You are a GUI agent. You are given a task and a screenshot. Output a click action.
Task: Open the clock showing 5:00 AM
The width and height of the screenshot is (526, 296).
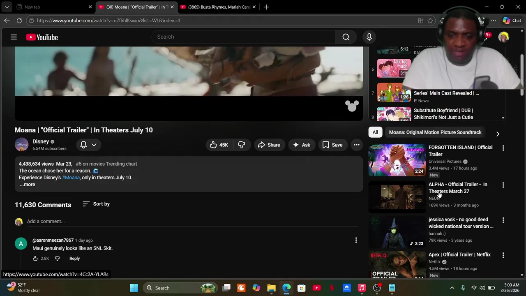tap(511, 288)
